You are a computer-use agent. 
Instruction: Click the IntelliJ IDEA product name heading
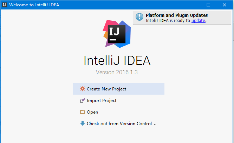(x=117, y=60)
